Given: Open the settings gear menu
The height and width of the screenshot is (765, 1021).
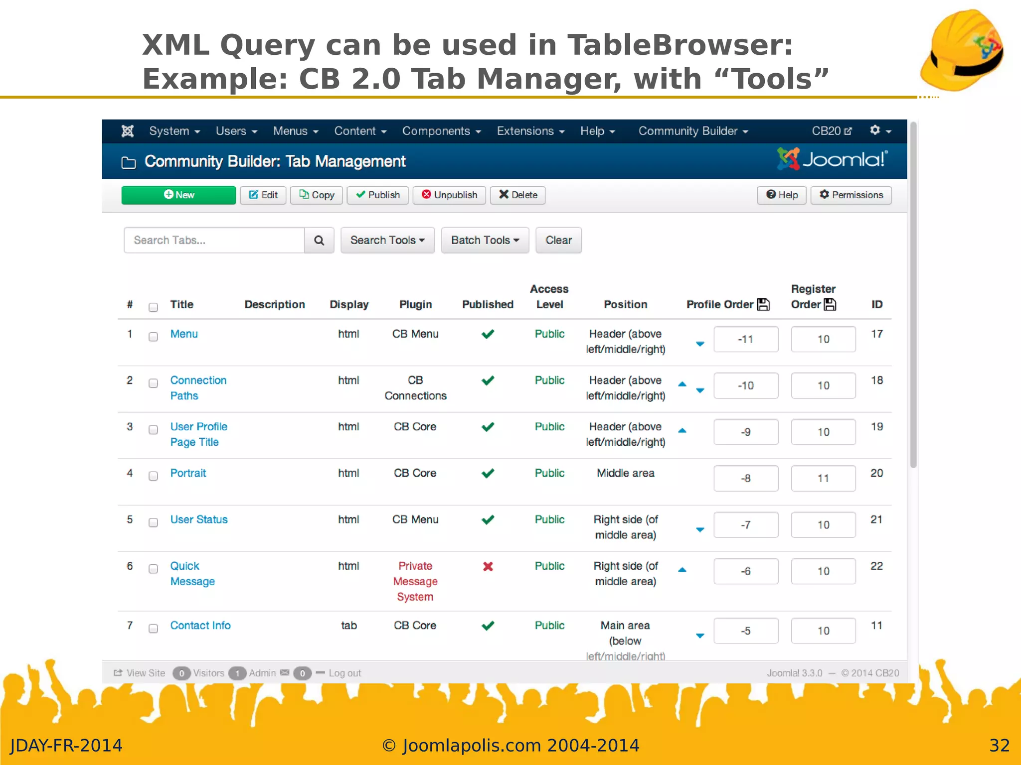Looking at the screenshot, I should (880, 130).
